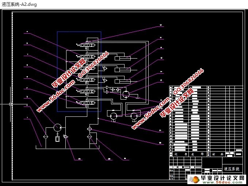Click the crosshair marker on the left border

click(x=11, y=104)
